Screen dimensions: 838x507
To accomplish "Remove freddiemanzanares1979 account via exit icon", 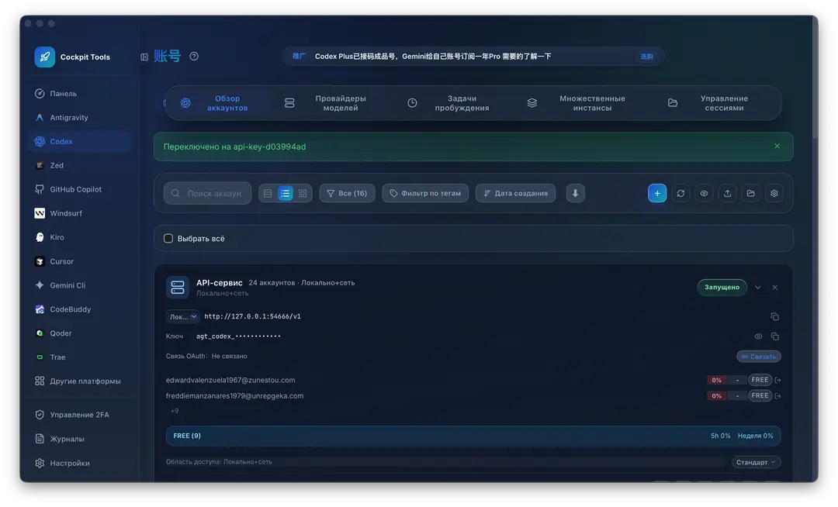I will tap(778, 396).
